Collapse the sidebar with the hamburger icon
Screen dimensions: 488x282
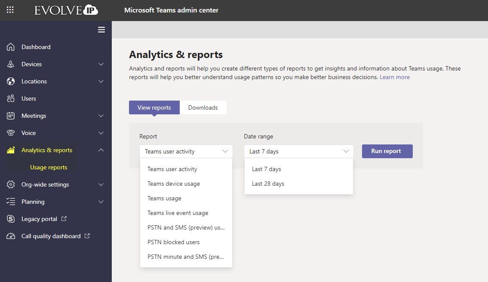click(101, 30)
